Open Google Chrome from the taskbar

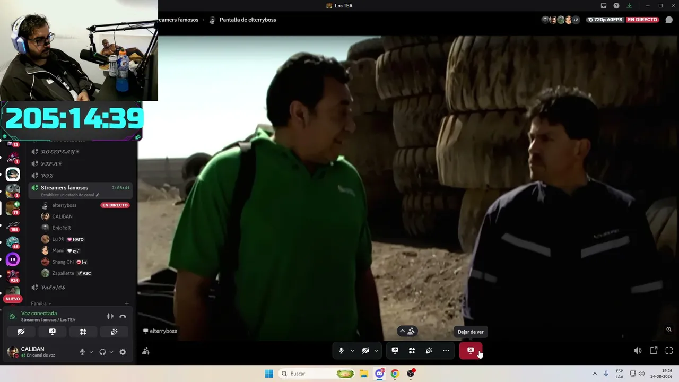(x=395, y=374)
